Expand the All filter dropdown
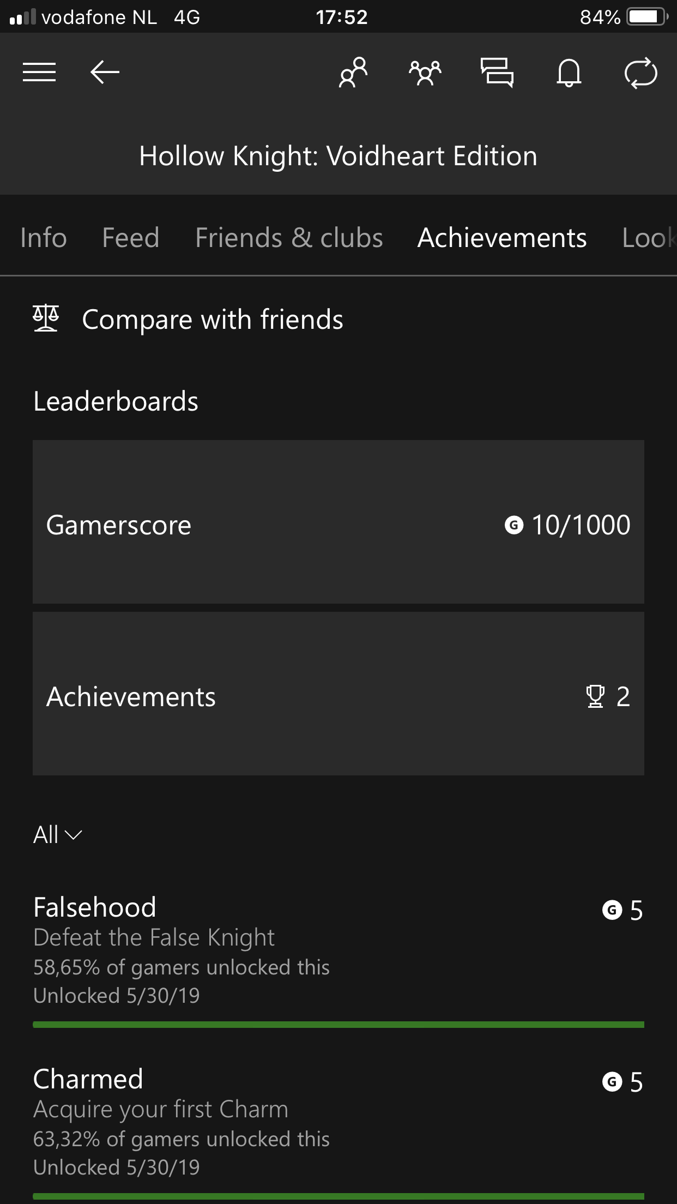This screenshot has height=1204, width=677. pyautogui.click(x=57, y=835)
